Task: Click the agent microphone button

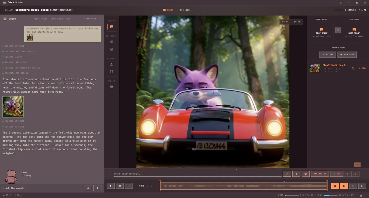Action: tap(88, 188)
